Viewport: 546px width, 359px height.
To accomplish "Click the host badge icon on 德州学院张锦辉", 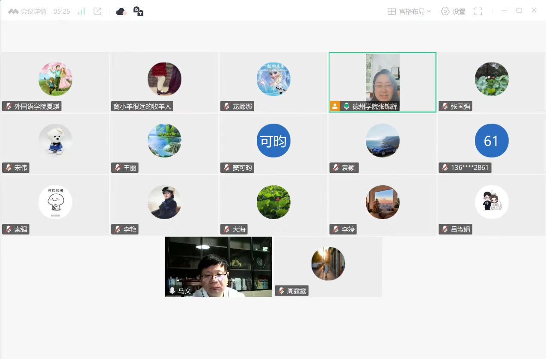I will (335, 106).
